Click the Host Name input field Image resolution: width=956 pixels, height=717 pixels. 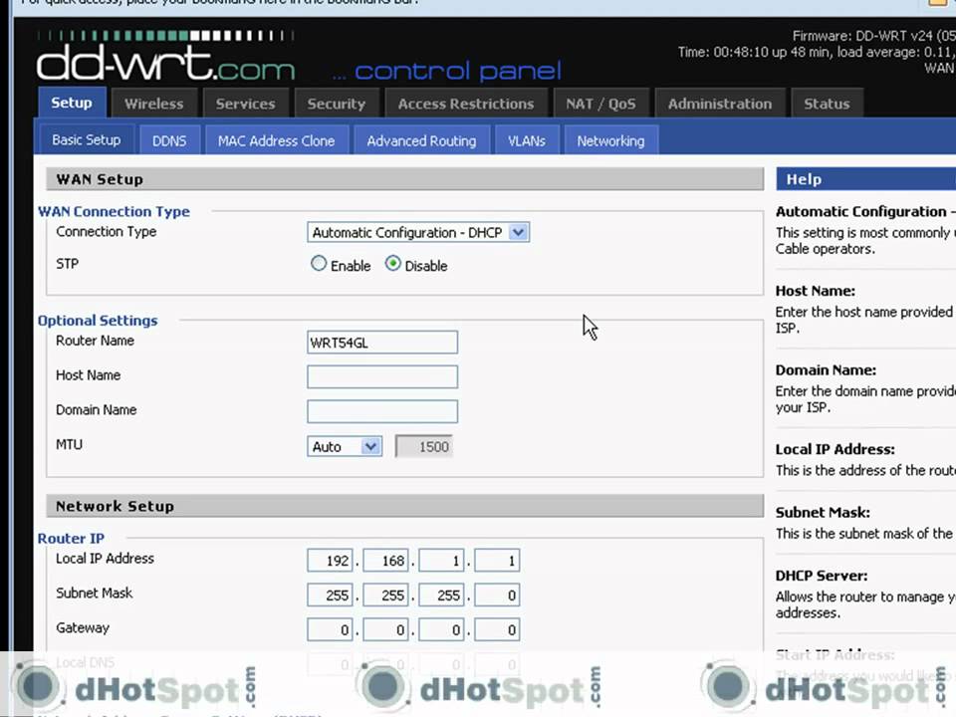pyautogui.click(x=382, y=376)
